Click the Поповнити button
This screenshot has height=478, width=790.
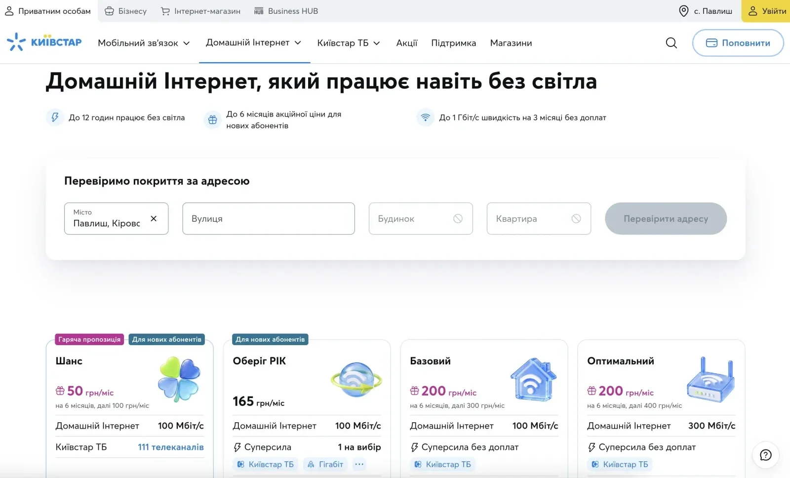point(738,43)
